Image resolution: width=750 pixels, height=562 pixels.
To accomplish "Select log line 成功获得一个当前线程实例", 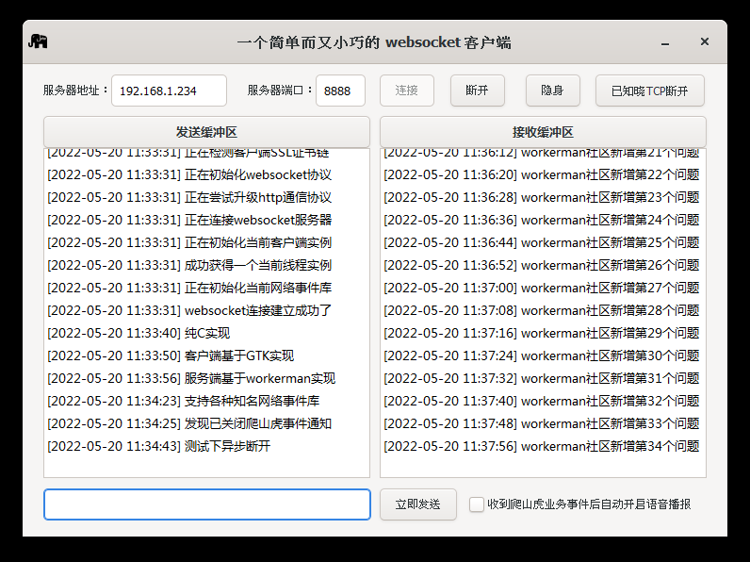I will (x=189, y=265).
